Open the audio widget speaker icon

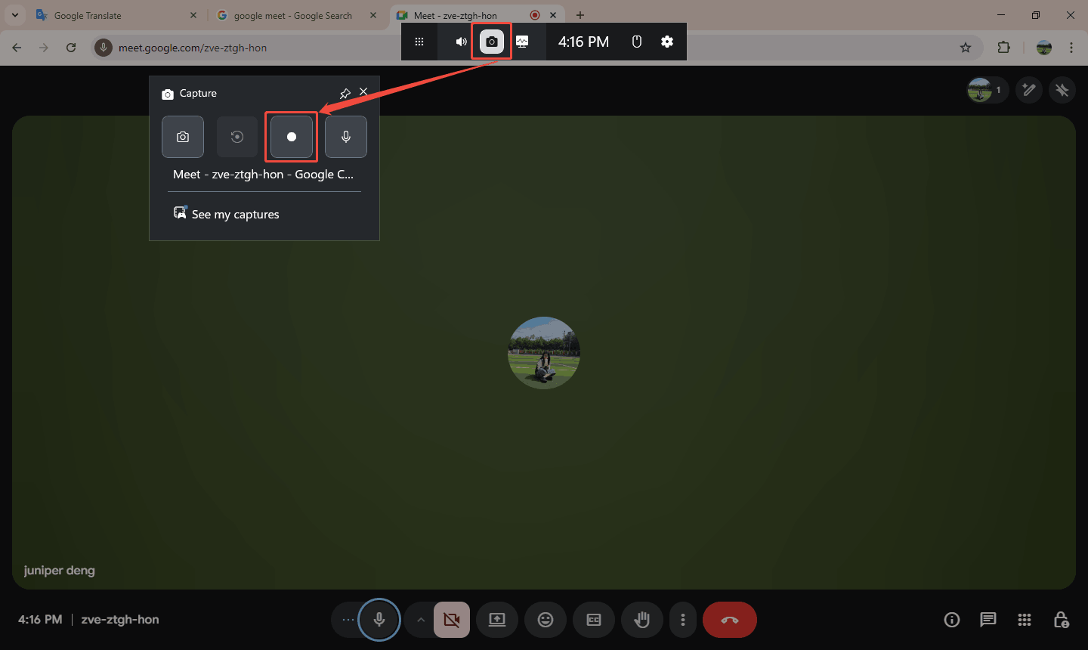coord(460,42)
